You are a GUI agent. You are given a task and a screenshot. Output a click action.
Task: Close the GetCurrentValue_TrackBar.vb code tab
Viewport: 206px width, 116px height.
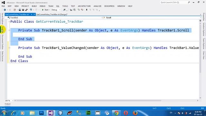point(34,15)
